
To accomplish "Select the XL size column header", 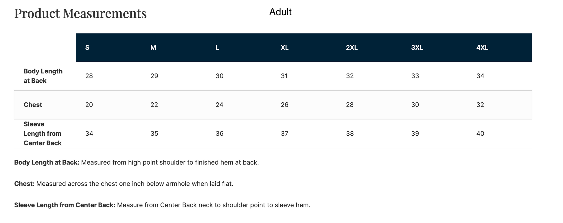I will tap(284, 48).
